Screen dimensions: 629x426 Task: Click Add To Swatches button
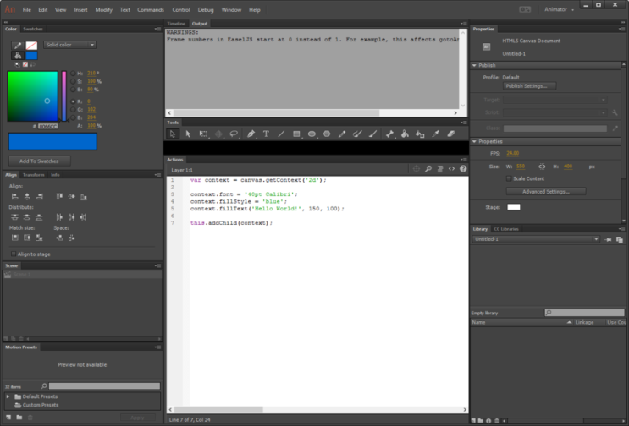coord(40,161)
